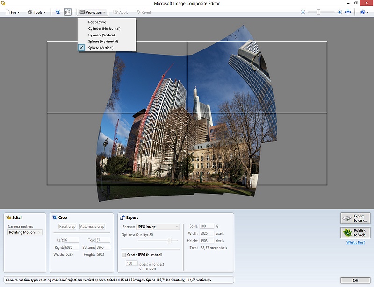The height and width of the screenshot is (287, 374).
Task: Open the export Format dropdown
Action: pos(158,227)
